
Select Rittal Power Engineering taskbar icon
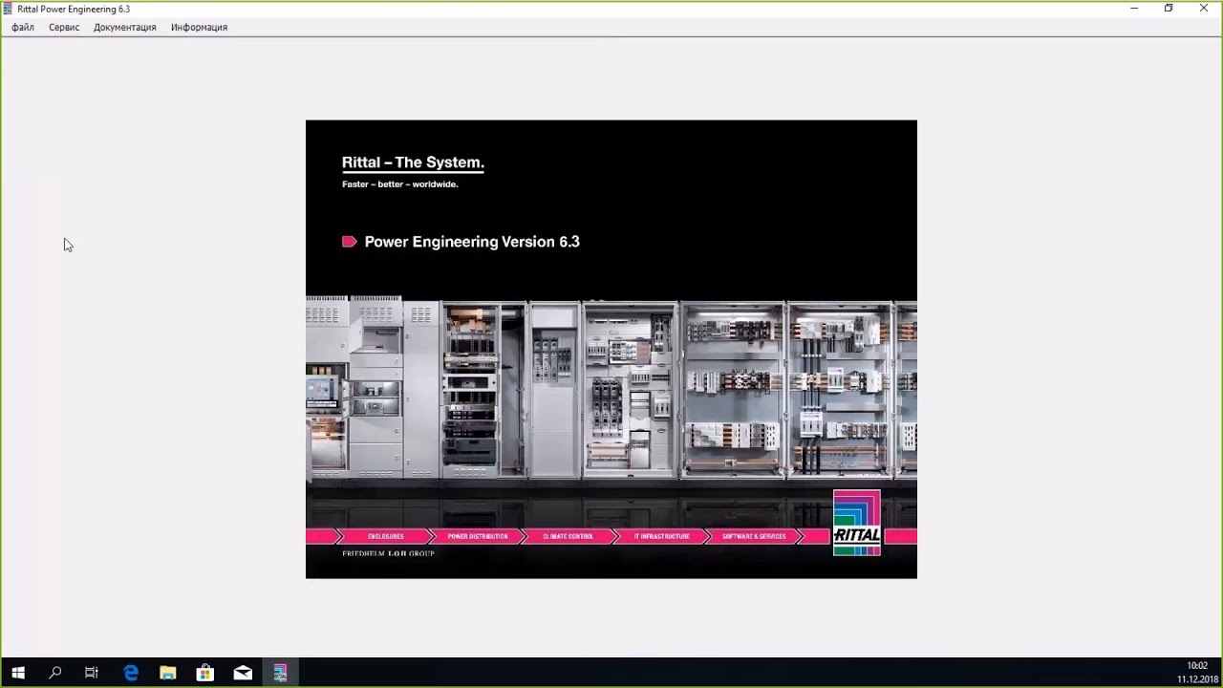280,673
